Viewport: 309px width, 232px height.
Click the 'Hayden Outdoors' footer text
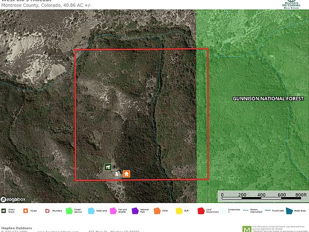[17, 228]
